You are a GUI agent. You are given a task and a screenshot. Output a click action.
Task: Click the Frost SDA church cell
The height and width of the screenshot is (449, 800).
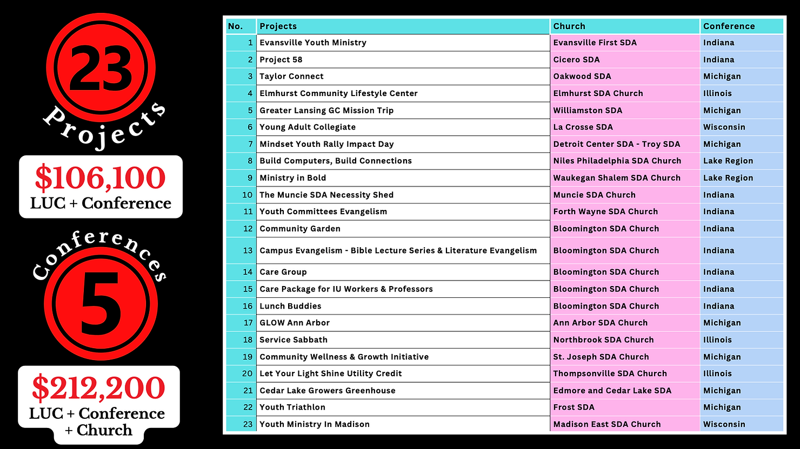coord(574,407)
